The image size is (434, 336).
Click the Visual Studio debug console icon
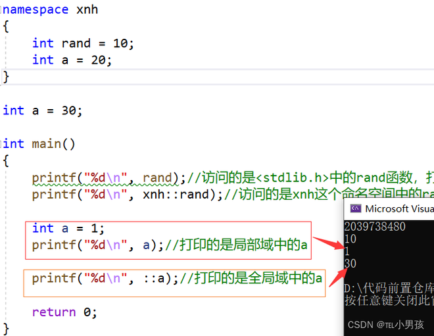tap(355, 208)
